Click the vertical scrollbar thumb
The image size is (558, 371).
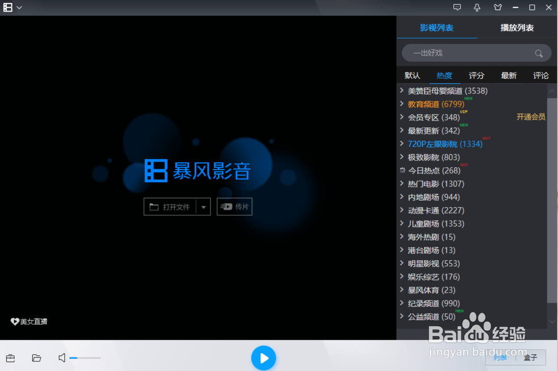click(x=552, y=200)
